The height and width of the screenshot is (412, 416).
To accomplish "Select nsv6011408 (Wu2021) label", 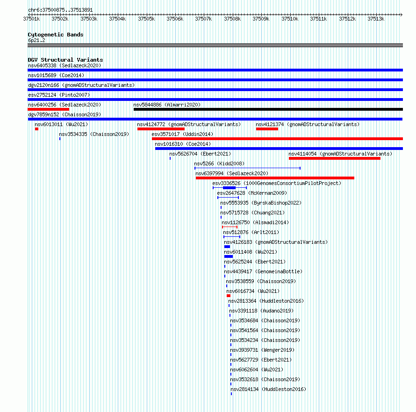I will tap(251, 252).
